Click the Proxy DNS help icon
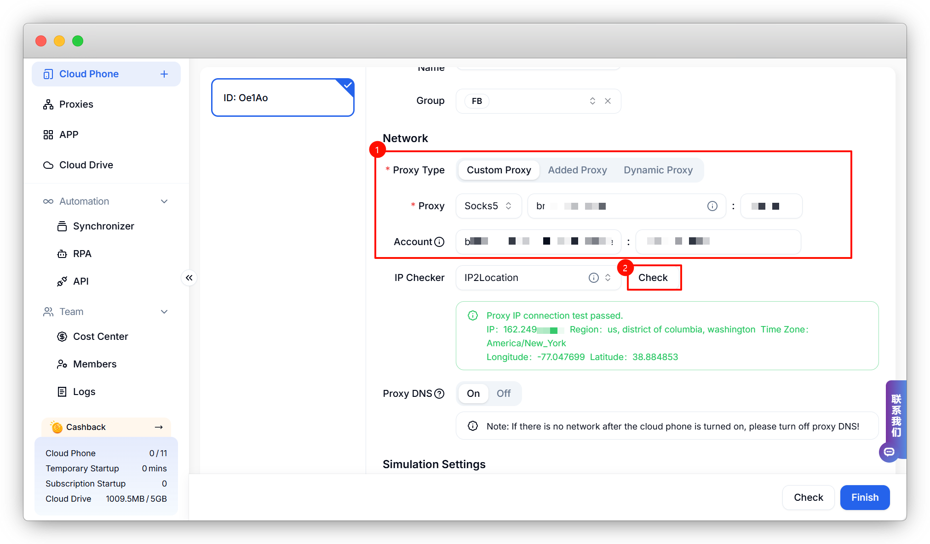Image resolution: width=930 pixels, height=544 pixels. [439, 394]
